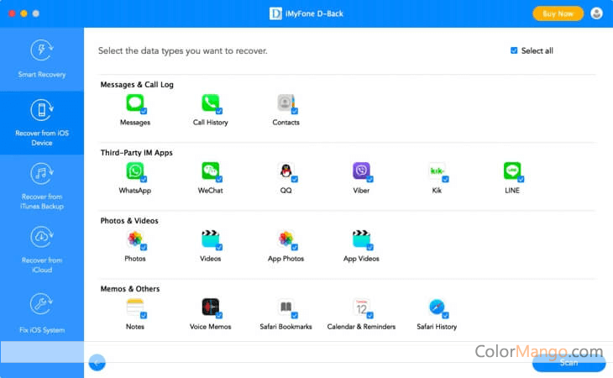This screenshot has width=613, height=378.
Task: Select the WeChat icon
Action: pyautogui.click(x=210, y=171)
